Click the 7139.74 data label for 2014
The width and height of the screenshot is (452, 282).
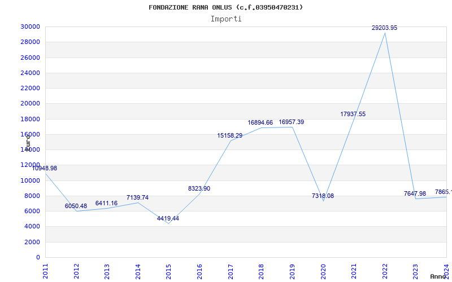[137, 198]
